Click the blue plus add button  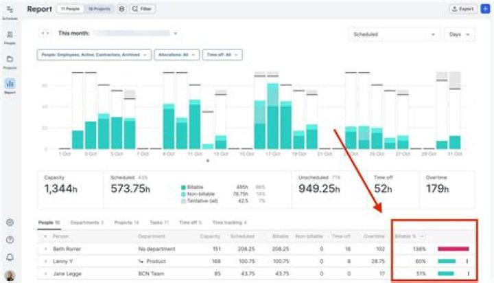click(x=486, y=9)
